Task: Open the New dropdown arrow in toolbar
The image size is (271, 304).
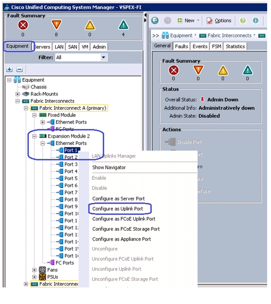Action: pyautogui.click(x=198, y=20)
